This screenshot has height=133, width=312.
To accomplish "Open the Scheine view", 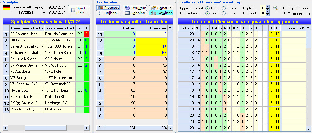I will 135,13.
